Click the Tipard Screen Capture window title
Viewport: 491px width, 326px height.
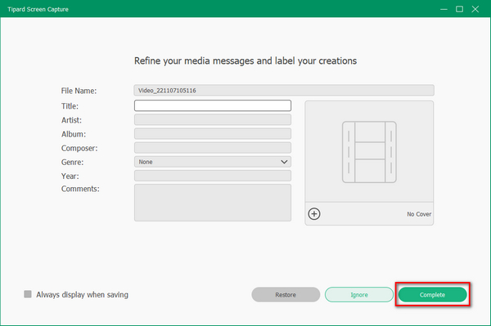point(38,9)
